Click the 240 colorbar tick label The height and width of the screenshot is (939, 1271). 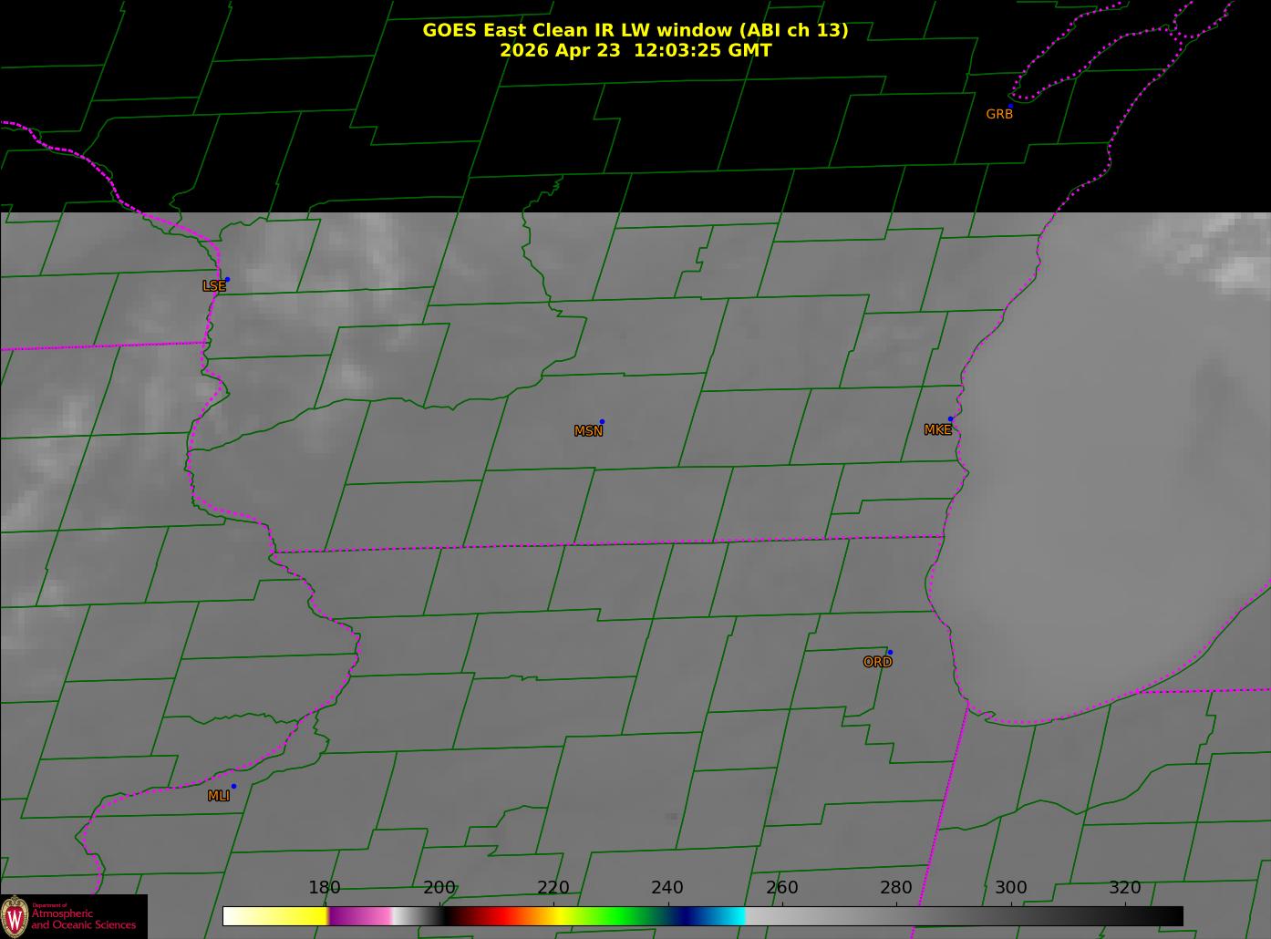(x=667, y=888)
